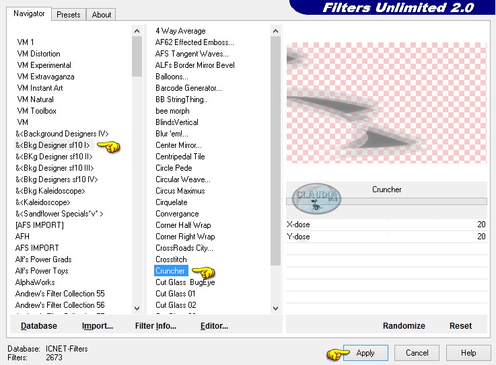
Task: Select Cut Glass BugEye filter
Action: [185, 282]
